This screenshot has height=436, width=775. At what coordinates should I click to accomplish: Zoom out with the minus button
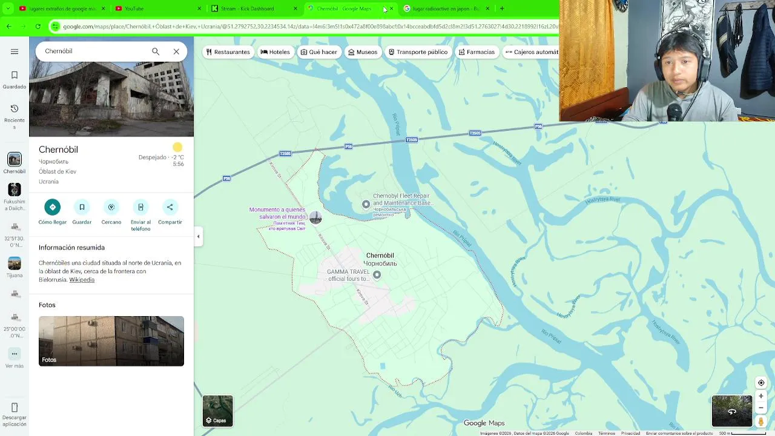tap(761, 408)
